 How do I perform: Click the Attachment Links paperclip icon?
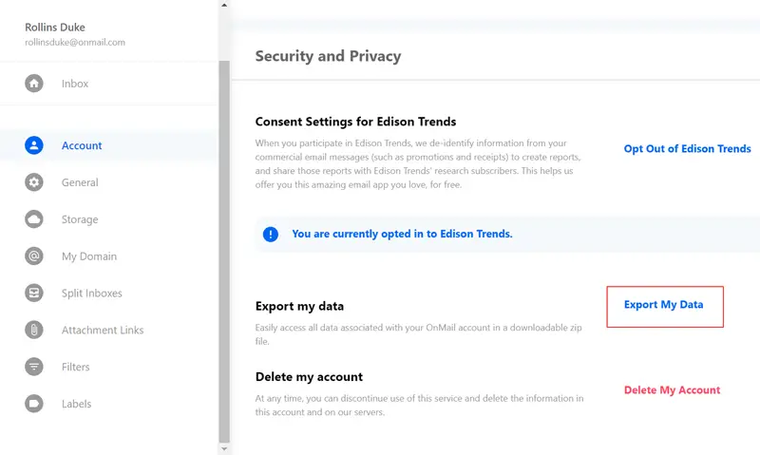tap(34, 330)
